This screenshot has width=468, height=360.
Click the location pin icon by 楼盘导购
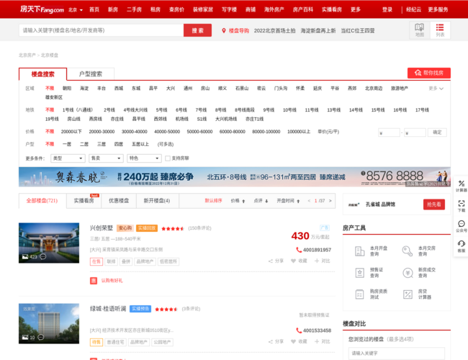(224, 30)
